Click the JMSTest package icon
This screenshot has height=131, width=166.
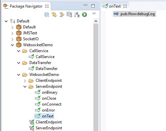click(19, 33)
